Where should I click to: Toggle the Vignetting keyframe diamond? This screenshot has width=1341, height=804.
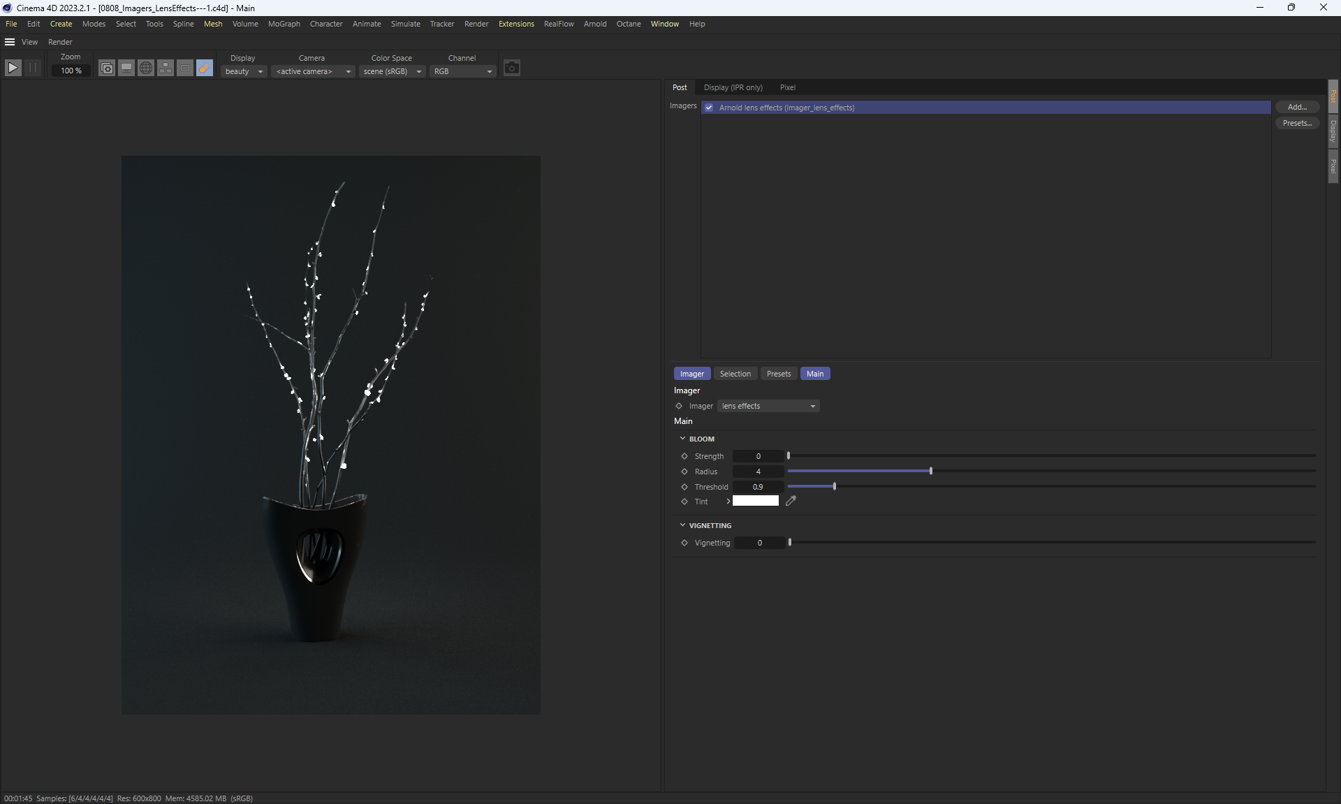(684, 543)
